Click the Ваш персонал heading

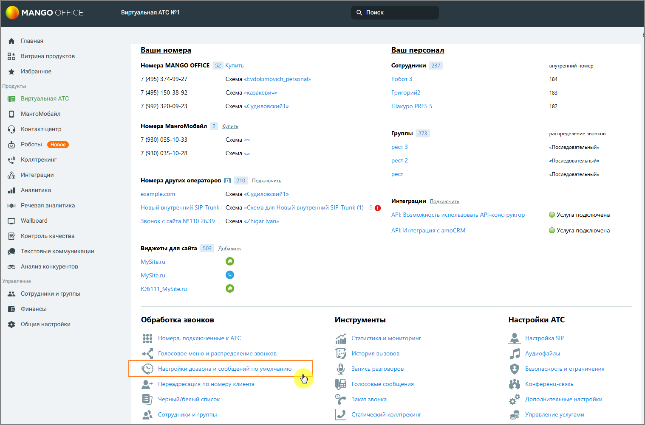tap(418, 50)
